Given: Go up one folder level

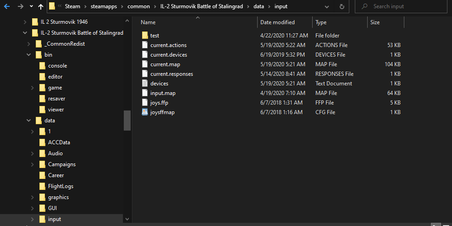Looking at the screenshot, I should click(x=41, y=6).
